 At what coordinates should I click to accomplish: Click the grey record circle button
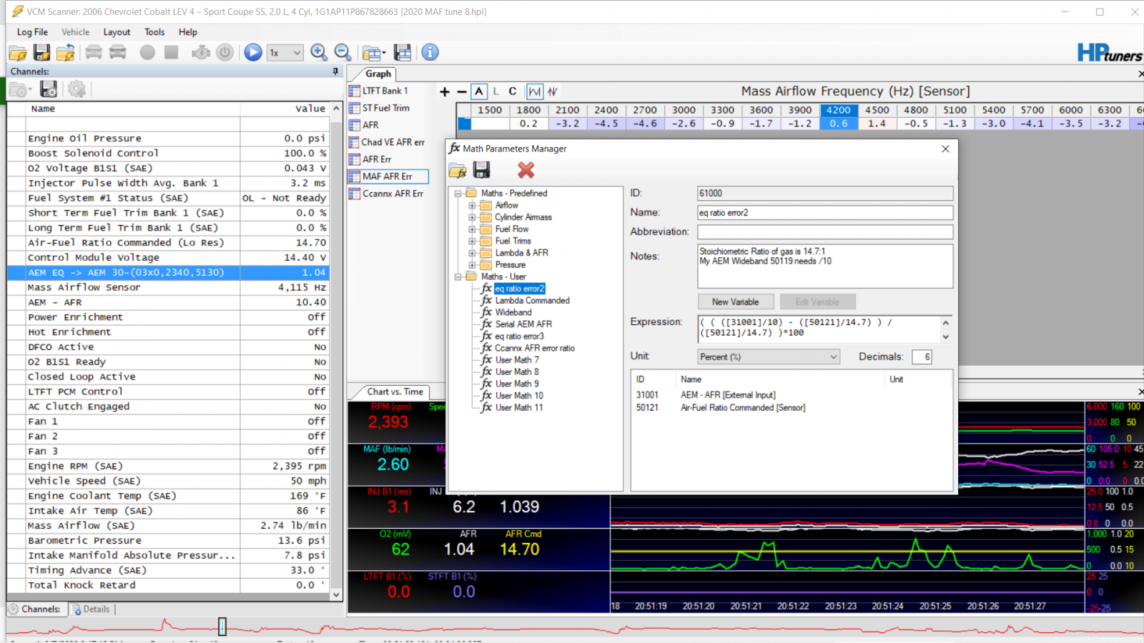point(147,52)
